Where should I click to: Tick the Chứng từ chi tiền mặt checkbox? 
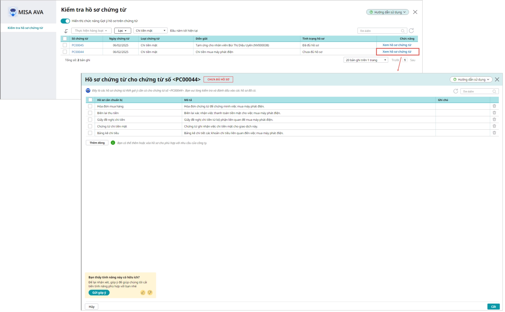pyautogui.click(x=90, y=126)
